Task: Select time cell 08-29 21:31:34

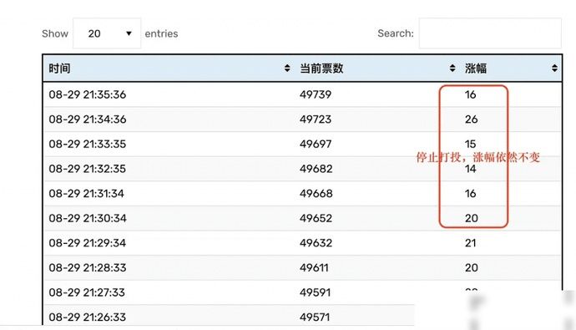Action: pyautogui.click(x=86, y=193)
